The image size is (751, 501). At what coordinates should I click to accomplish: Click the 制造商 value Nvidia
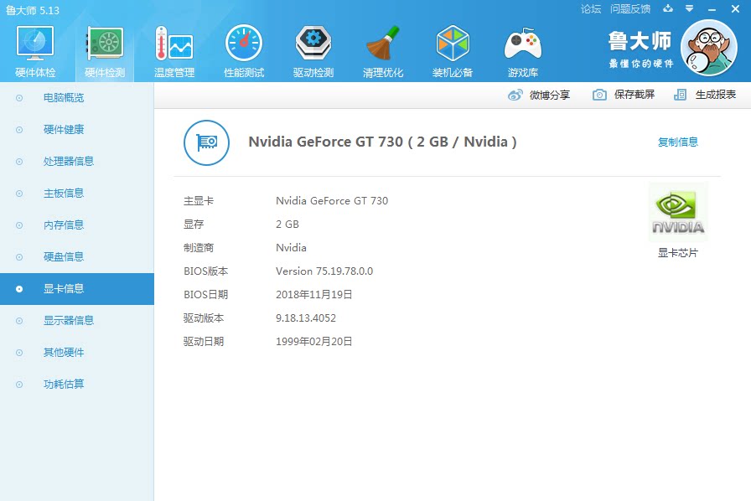(291, 248)
